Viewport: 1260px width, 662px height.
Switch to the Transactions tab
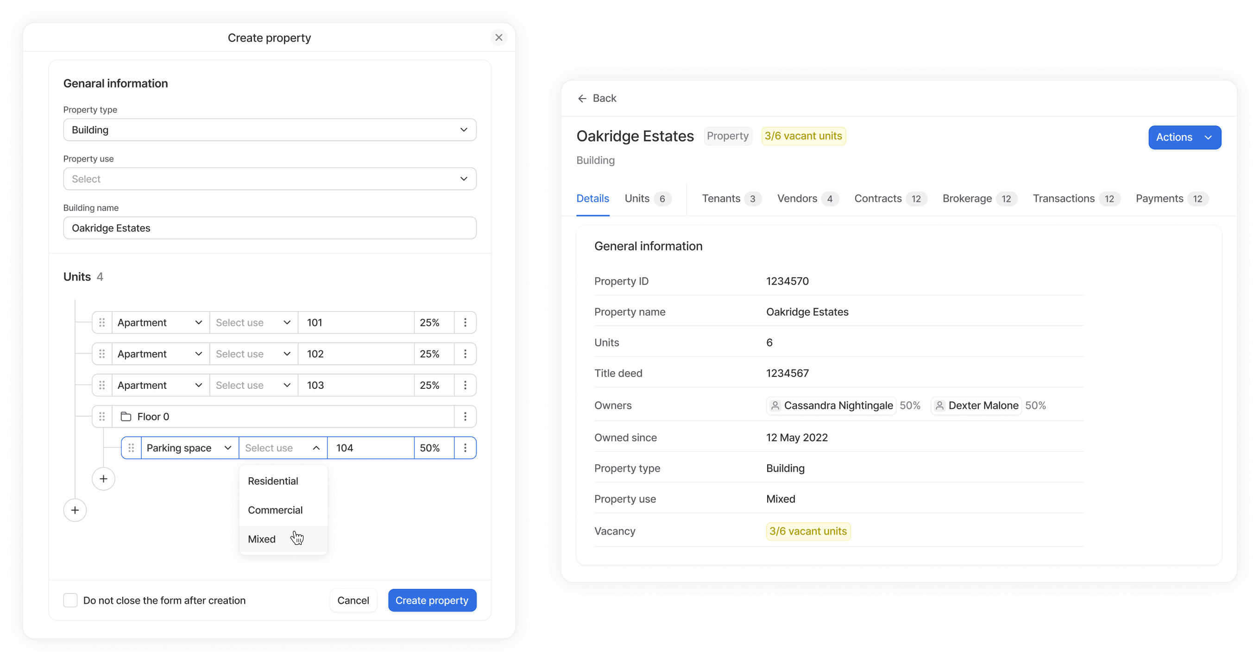point(1076,199)
